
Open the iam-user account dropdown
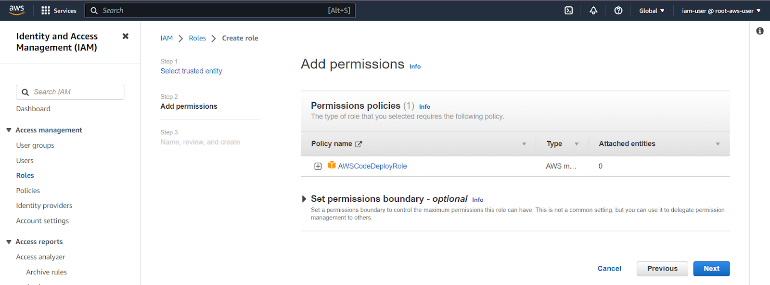(x=721, y=11)
